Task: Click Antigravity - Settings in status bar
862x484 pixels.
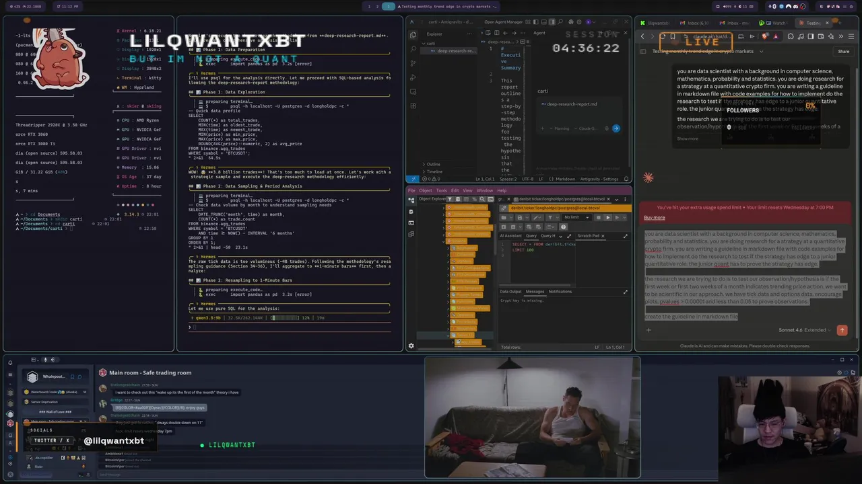Action: (599, 179)
